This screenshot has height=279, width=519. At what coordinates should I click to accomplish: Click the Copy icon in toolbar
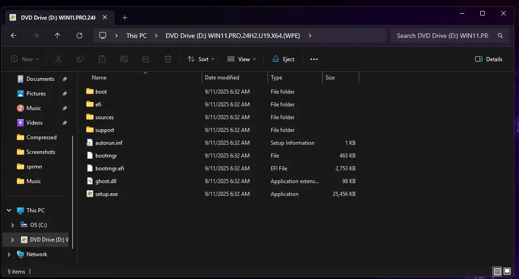[80, 59]
